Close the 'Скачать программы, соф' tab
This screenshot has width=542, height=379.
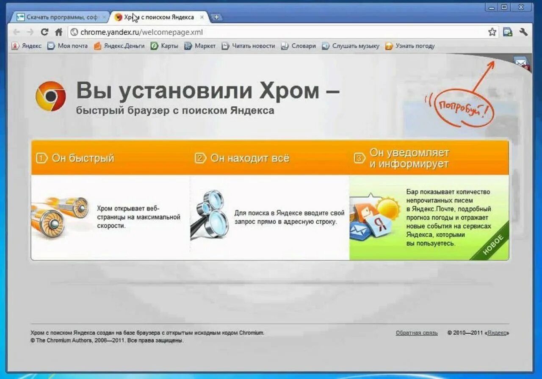pyautogui.click(x=105, y=17)
